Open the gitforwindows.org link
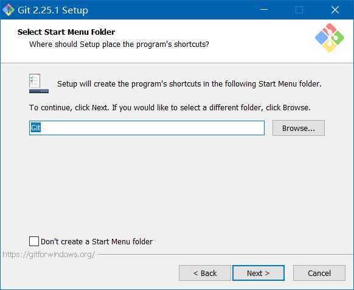354x290 pixels. (49, 255)
